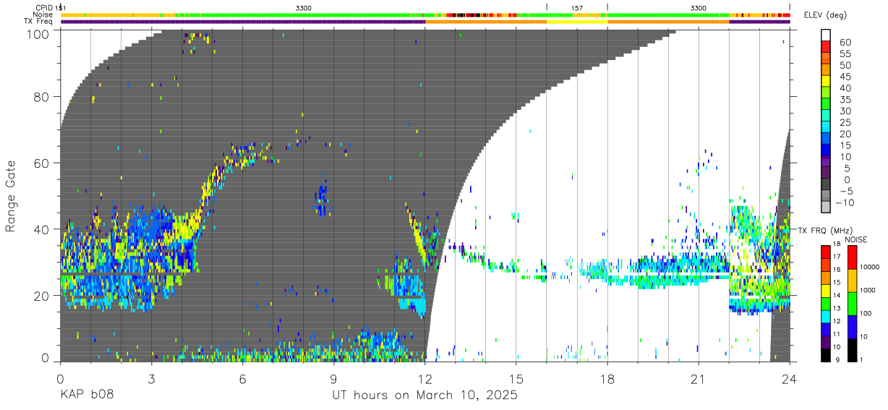
Task: Click the 'TX Freq' row label
Action: [40, 22]
